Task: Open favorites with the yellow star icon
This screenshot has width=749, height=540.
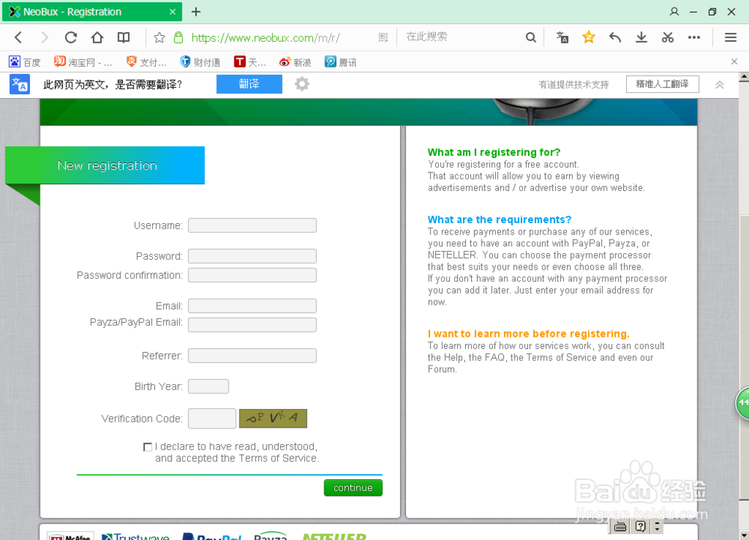Action: tap(589, 37)
